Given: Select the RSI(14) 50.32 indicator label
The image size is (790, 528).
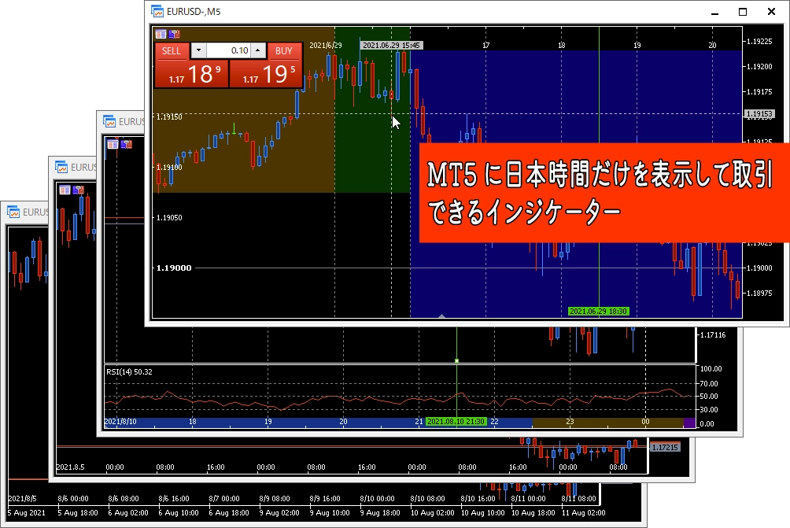Looking at the screenshot, I should pyautogui.click(x=130, y=372).
